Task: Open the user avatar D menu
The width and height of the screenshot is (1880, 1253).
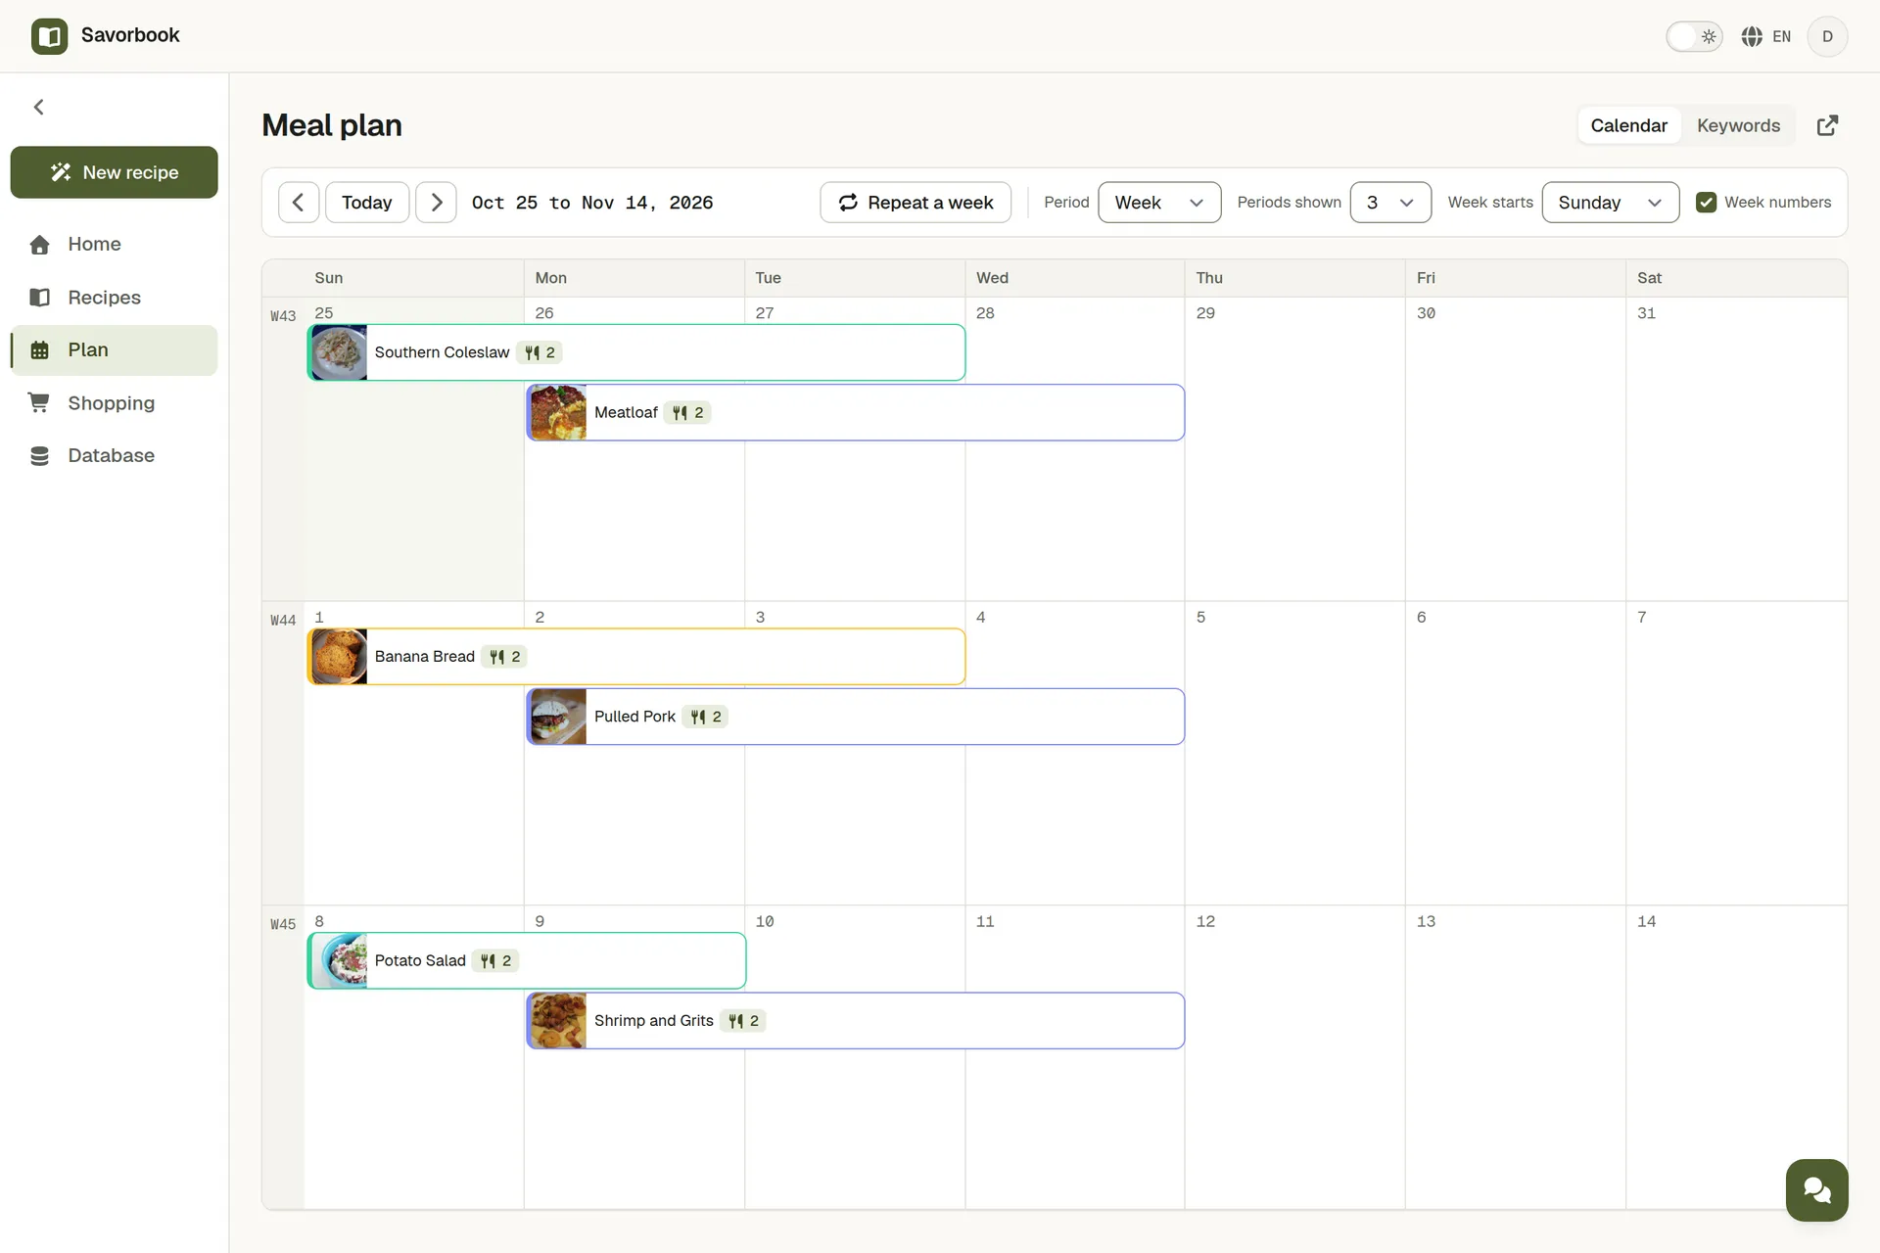Action: tap(1827, 36)
